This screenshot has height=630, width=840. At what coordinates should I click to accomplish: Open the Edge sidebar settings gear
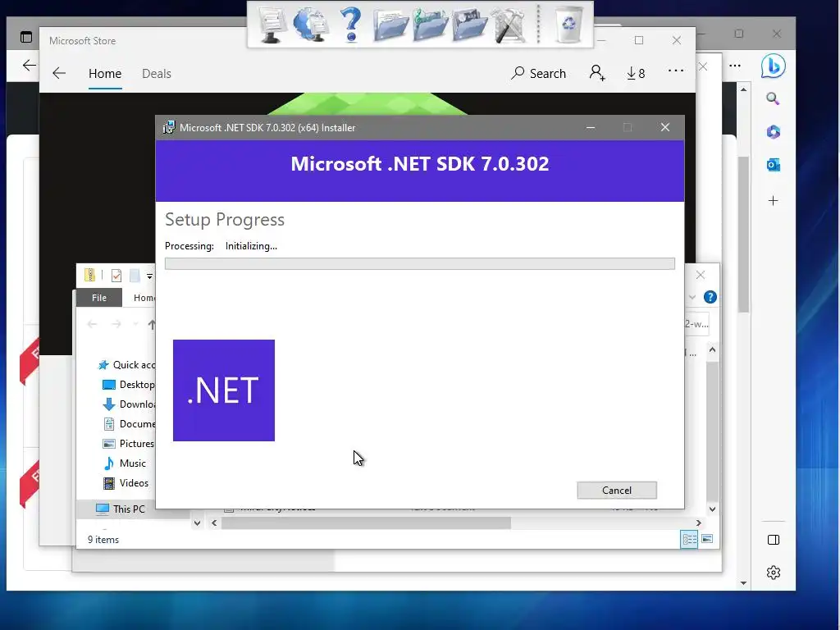pyautogui.click(x=773, y=573)
